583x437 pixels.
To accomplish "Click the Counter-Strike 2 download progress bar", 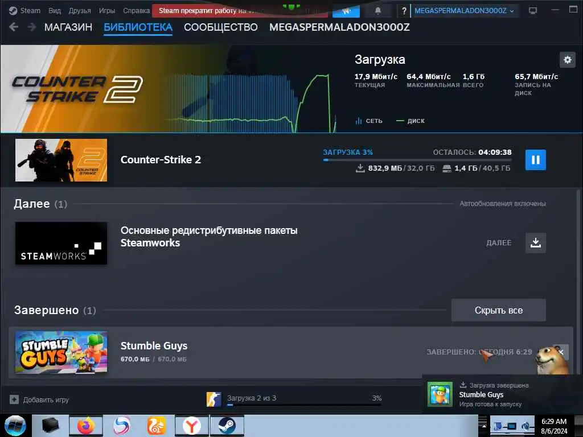I will [x=417, y=160].
